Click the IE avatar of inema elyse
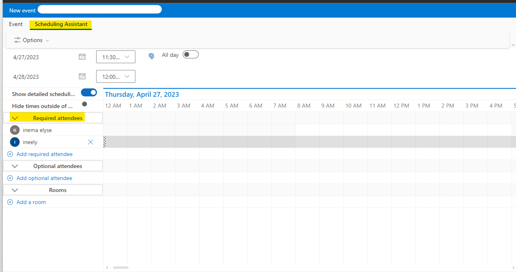Viewport: 516px width, 272px height. click(15, 130)
